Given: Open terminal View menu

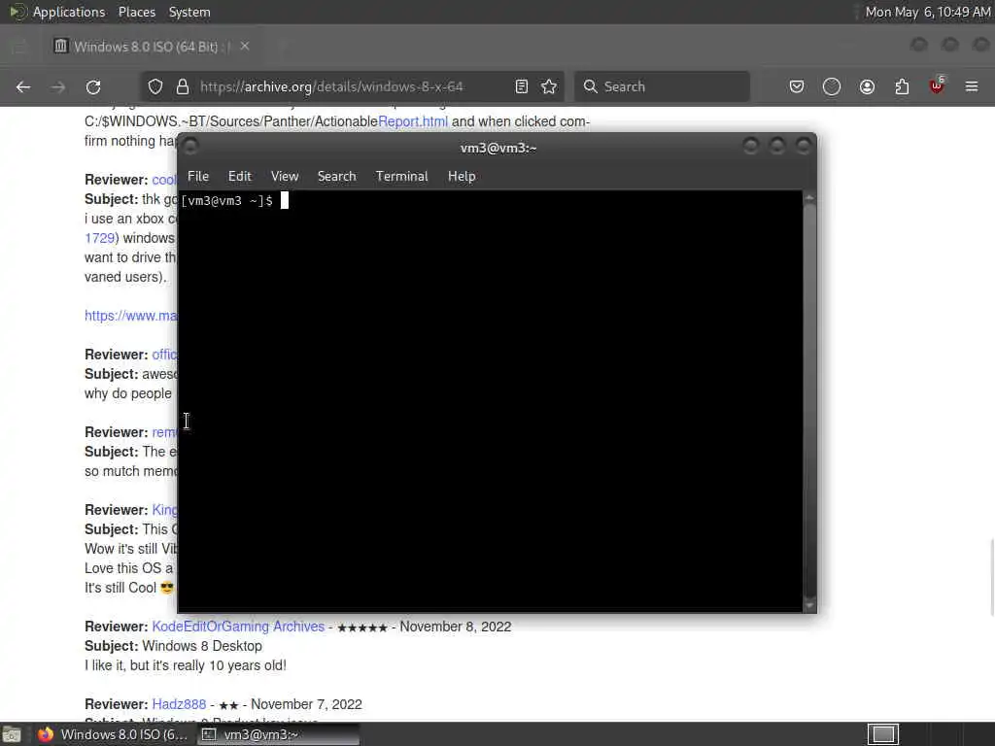Looking at the screenshot, I should tap(285, 177).
